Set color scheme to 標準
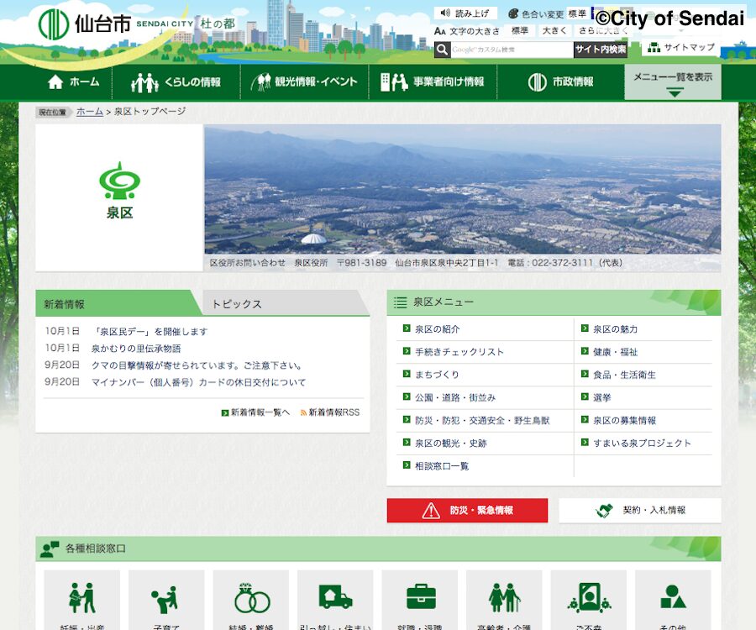756x630 pixels. click(x=577, y=13)
